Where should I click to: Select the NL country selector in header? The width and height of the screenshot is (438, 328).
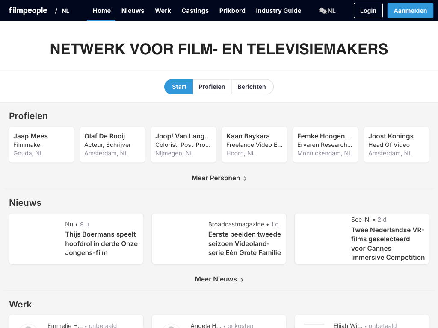(x=65, y=11)
